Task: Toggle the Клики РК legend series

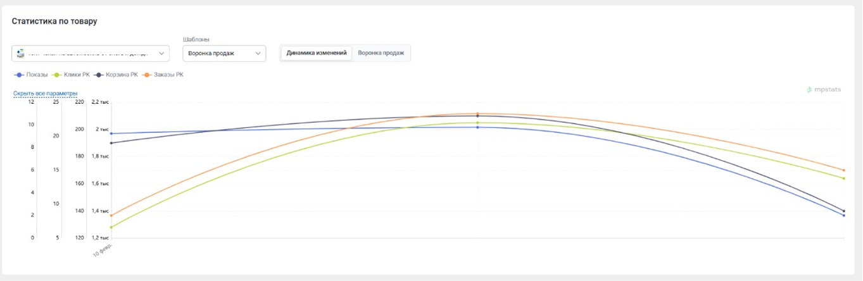Action: pos(77,75)
